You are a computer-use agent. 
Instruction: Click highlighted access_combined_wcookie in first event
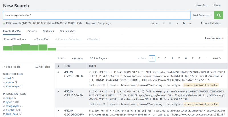pyautogui.click(x=201, y=85)
